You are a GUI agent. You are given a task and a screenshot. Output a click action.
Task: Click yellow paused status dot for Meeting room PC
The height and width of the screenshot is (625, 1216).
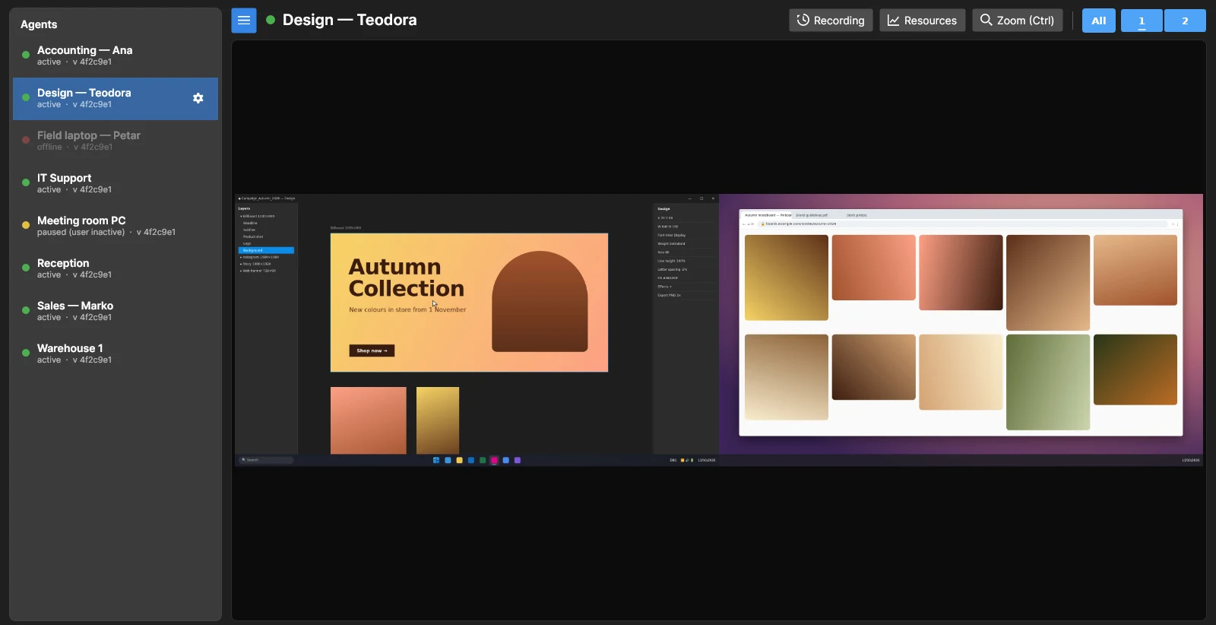click(26, 225)
